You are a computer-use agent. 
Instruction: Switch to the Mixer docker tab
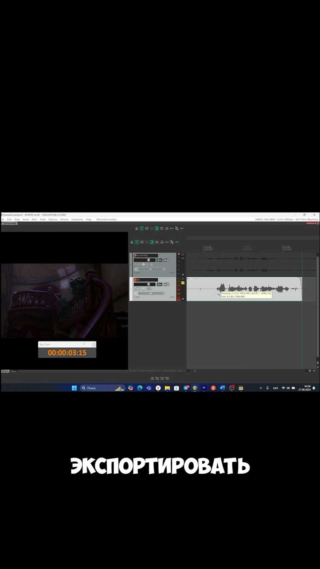pos(14,371)
